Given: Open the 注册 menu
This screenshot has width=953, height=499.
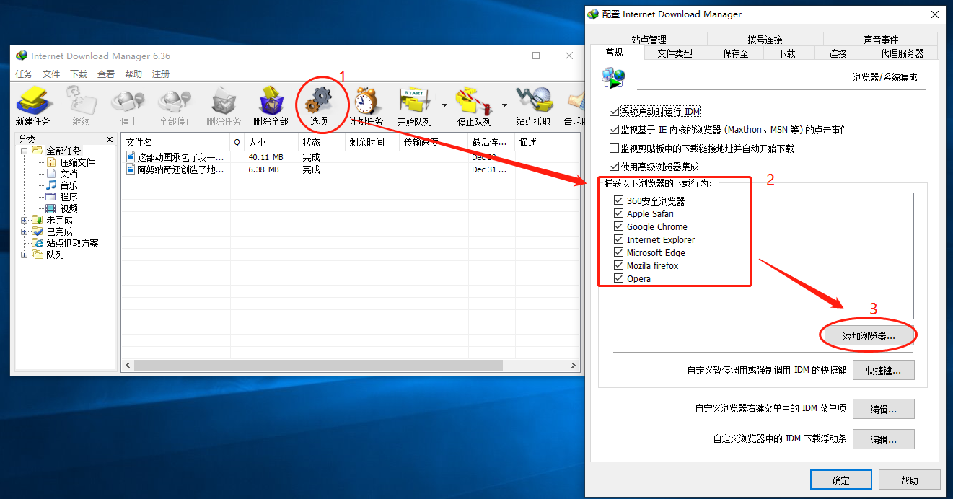Looking at the screenshot, I should 161,74.
